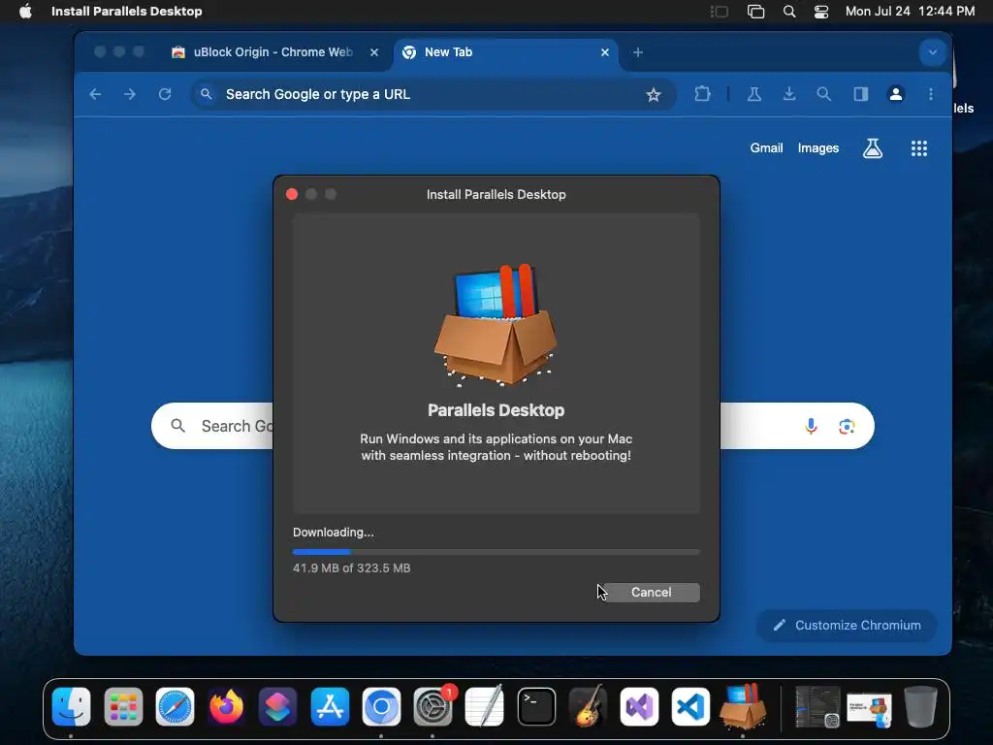Focus the Search Google or type a URL bar
Viewport: 993px width, 745px height.
[433, 94]
